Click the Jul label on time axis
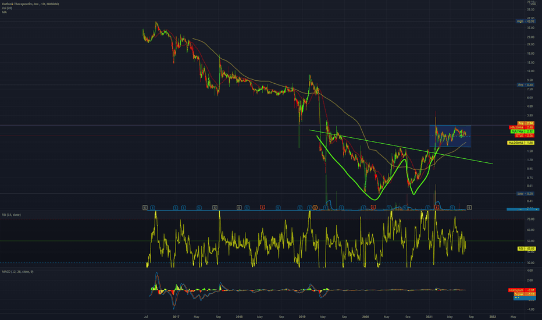The width and height of the screenshot is (542, 320). [146, 317]
